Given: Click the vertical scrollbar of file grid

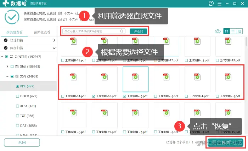Looking at the screenshot, I should pos(246,41).
